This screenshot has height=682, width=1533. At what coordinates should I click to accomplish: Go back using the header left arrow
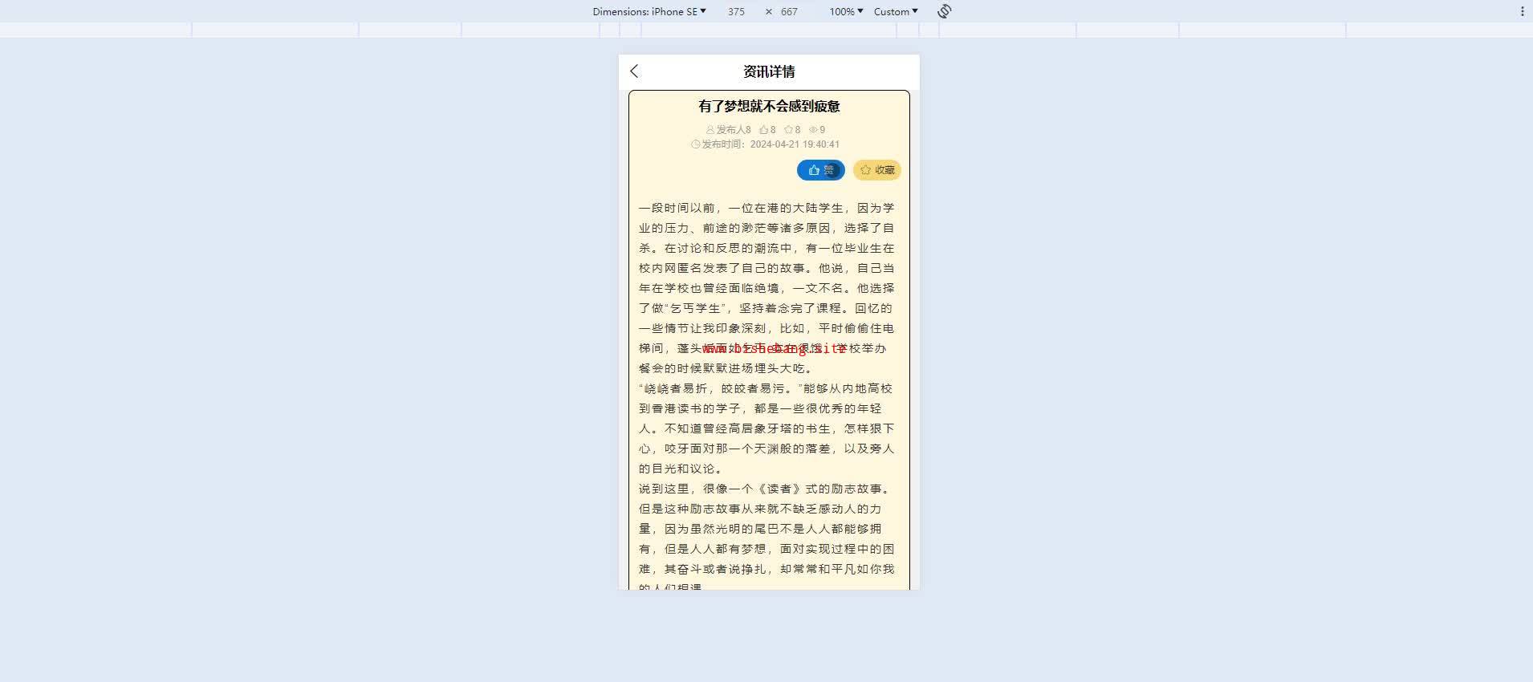(634, 71)
